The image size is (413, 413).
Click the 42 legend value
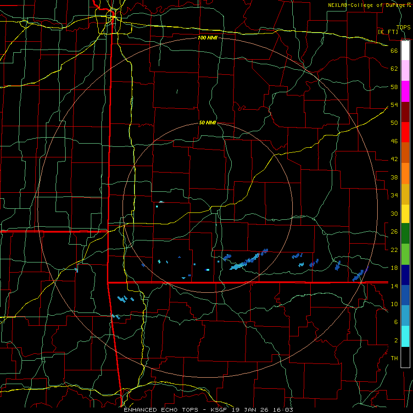[394, 159]
